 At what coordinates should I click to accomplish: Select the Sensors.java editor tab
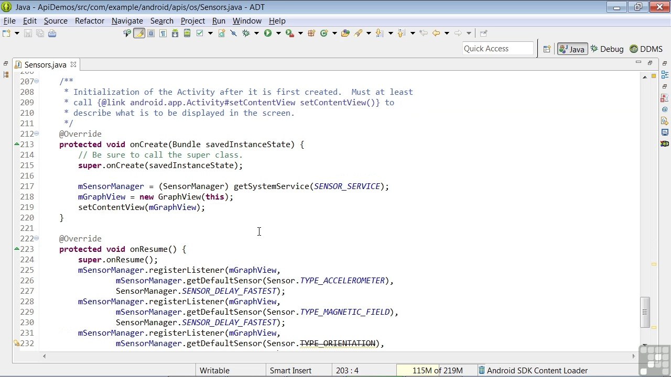tap(45, 65)
